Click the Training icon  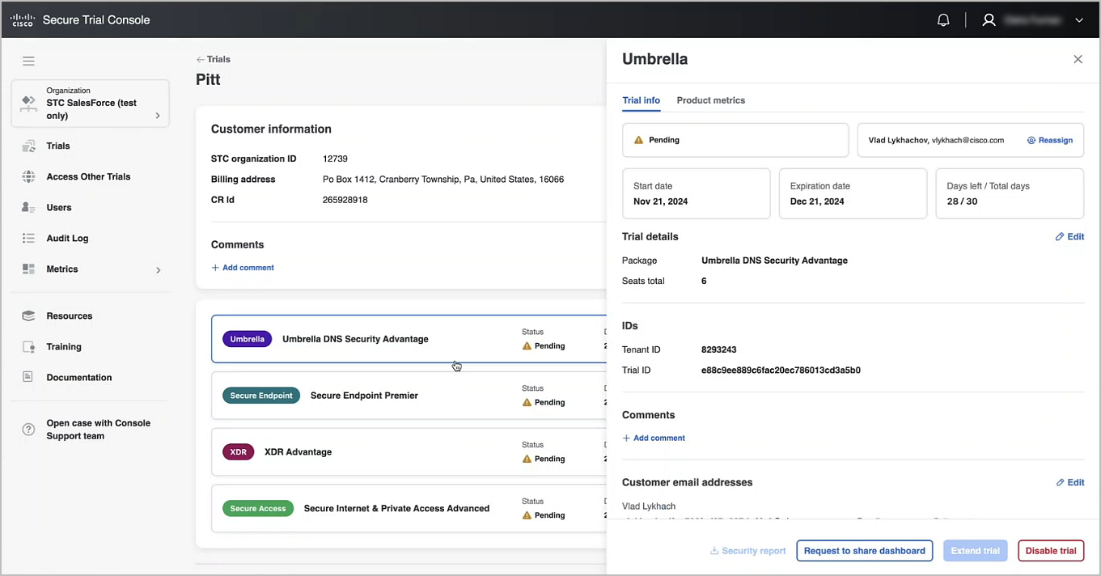click(x=28, y=347)
